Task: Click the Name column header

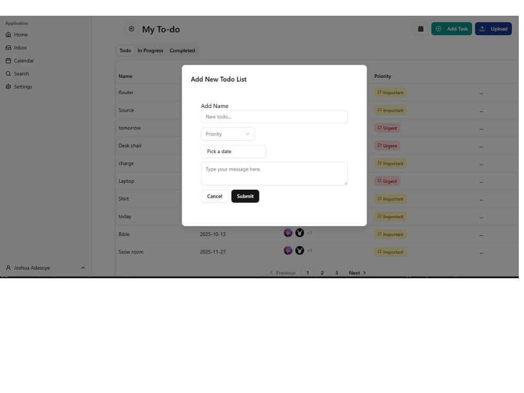Action: [125, 76]
